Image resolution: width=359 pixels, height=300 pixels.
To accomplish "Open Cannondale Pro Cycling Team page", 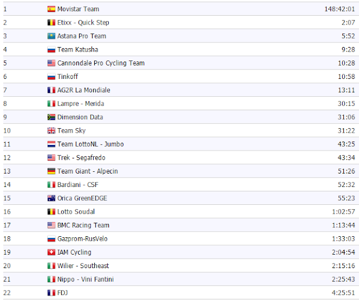I will (101, 63).
